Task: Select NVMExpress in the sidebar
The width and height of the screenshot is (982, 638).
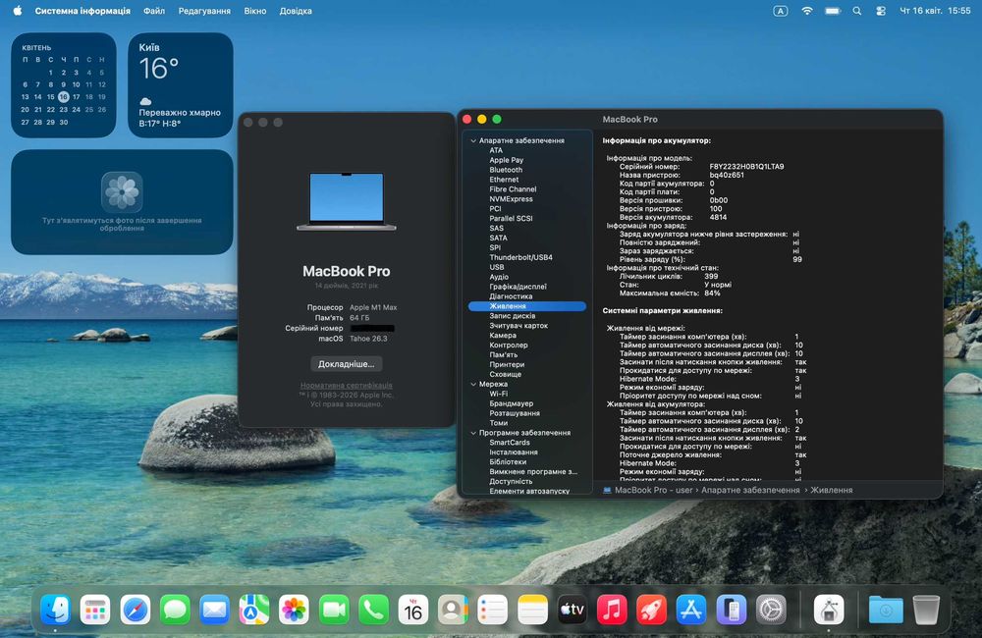Action: click(x=511, y=199)
